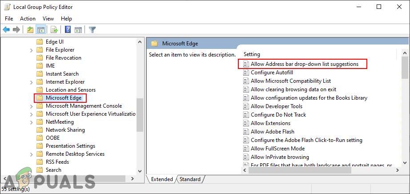Select Allow InPrivate browsing policy
410x194 pixels.
[280, 157]
